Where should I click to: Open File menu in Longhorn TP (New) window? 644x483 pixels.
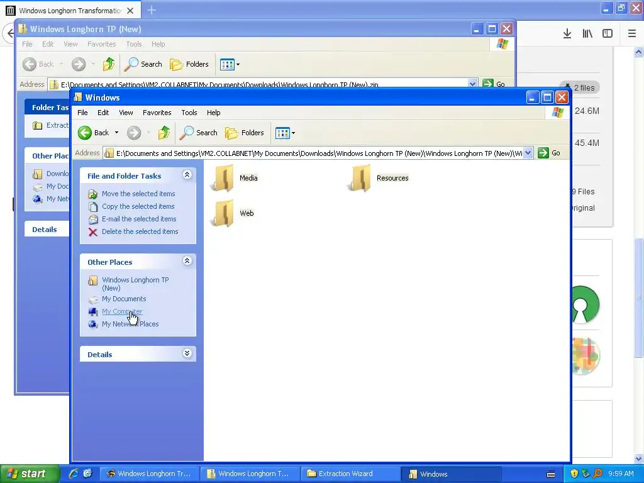(x=27, y=44)
